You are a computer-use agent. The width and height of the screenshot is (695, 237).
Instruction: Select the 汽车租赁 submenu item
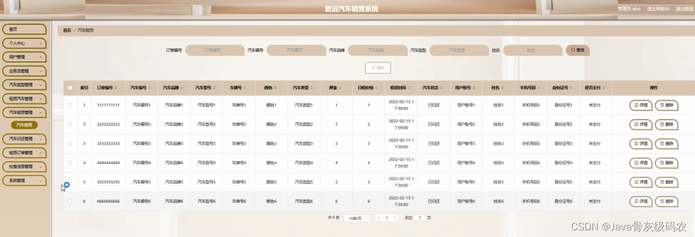coord(24,125)
